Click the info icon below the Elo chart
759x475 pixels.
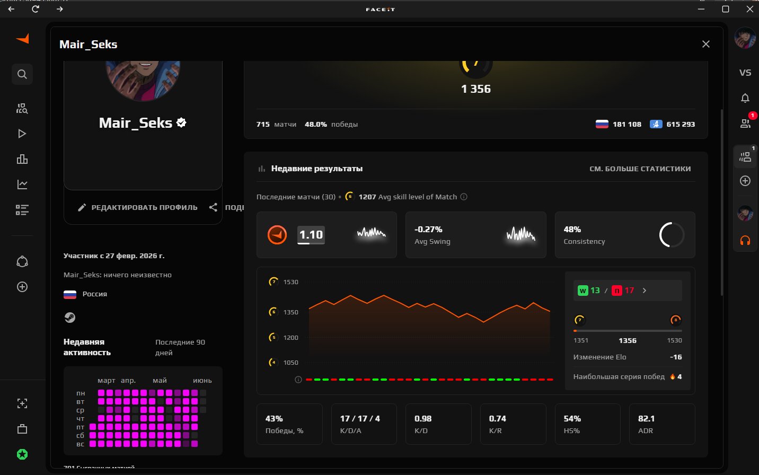pos(298,380)
